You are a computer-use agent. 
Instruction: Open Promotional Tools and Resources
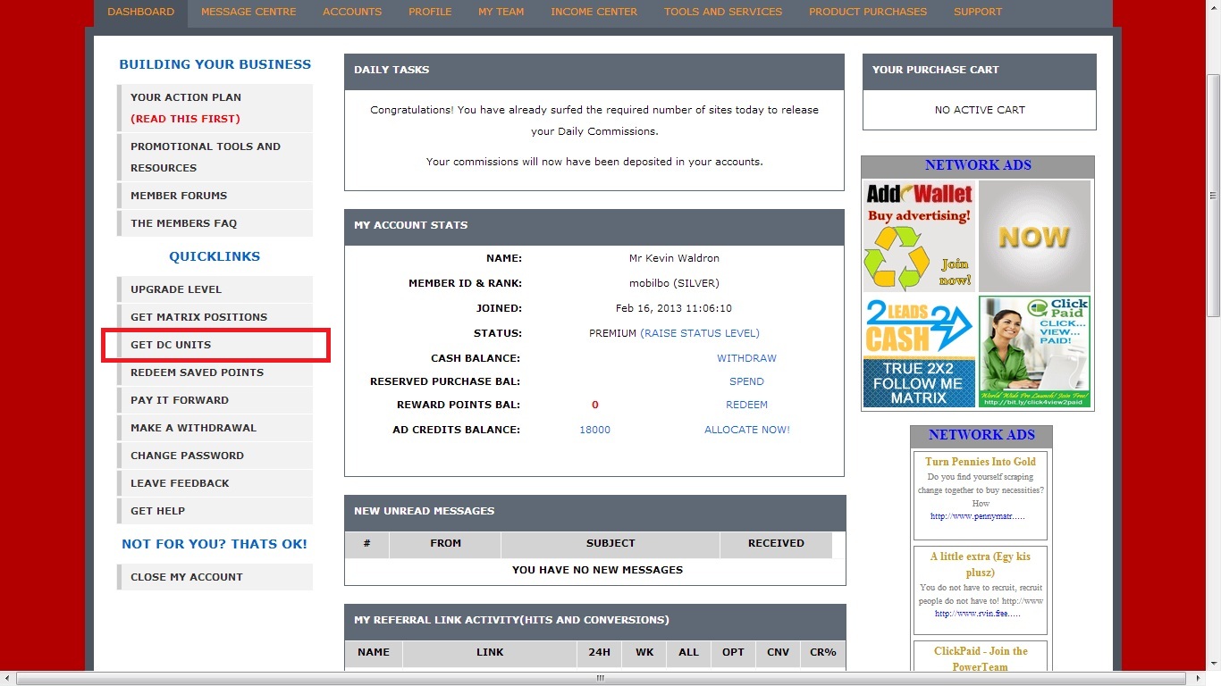(x=215, y=156)
